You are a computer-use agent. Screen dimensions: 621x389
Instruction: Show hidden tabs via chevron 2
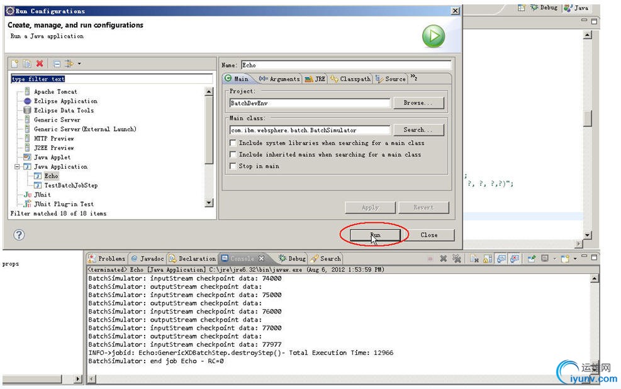tap(413, 77)
